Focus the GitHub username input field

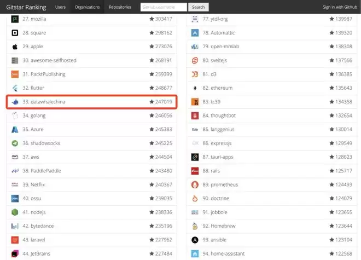[x=163, y=7]
